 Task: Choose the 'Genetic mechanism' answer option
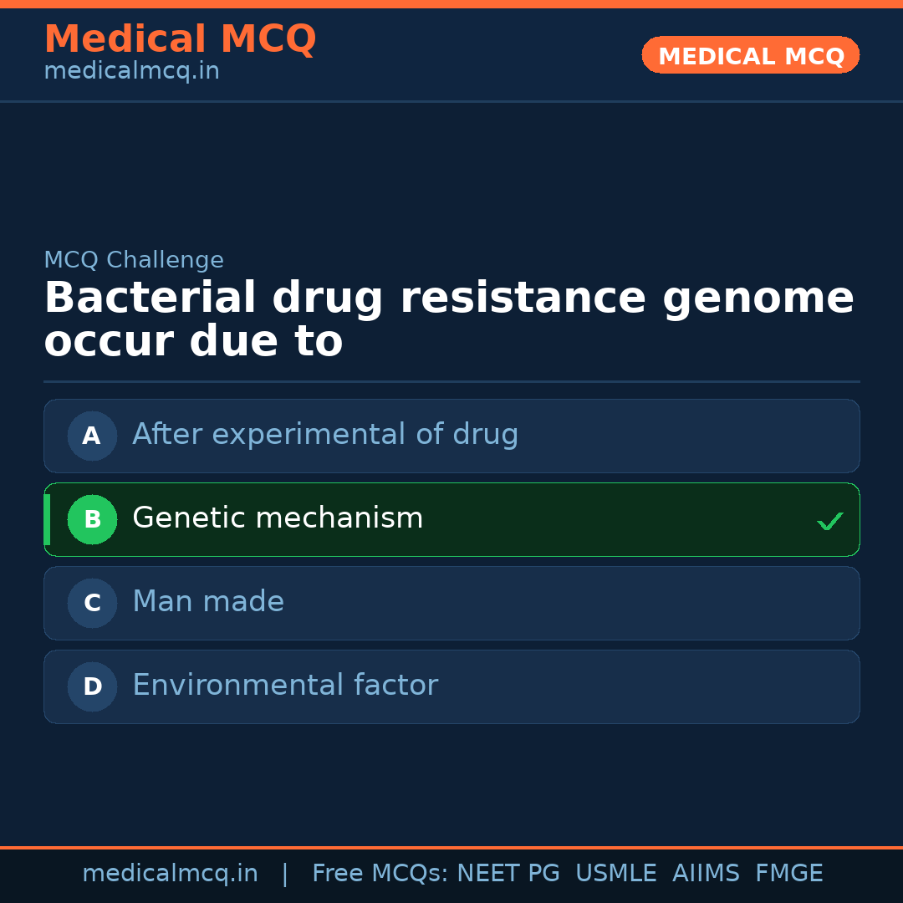click(x=278, y=518)
